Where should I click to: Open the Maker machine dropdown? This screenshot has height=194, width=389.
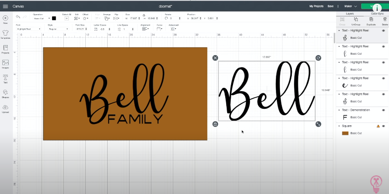(x=350, y=6)
